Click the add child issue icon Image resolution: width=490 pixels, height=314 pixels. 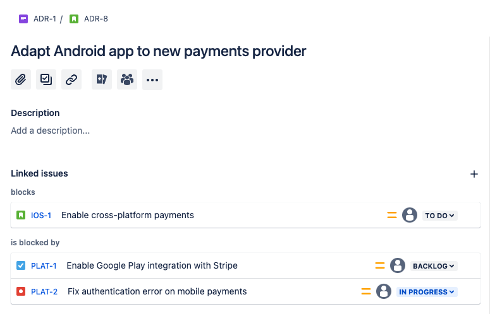click(46, 79)
